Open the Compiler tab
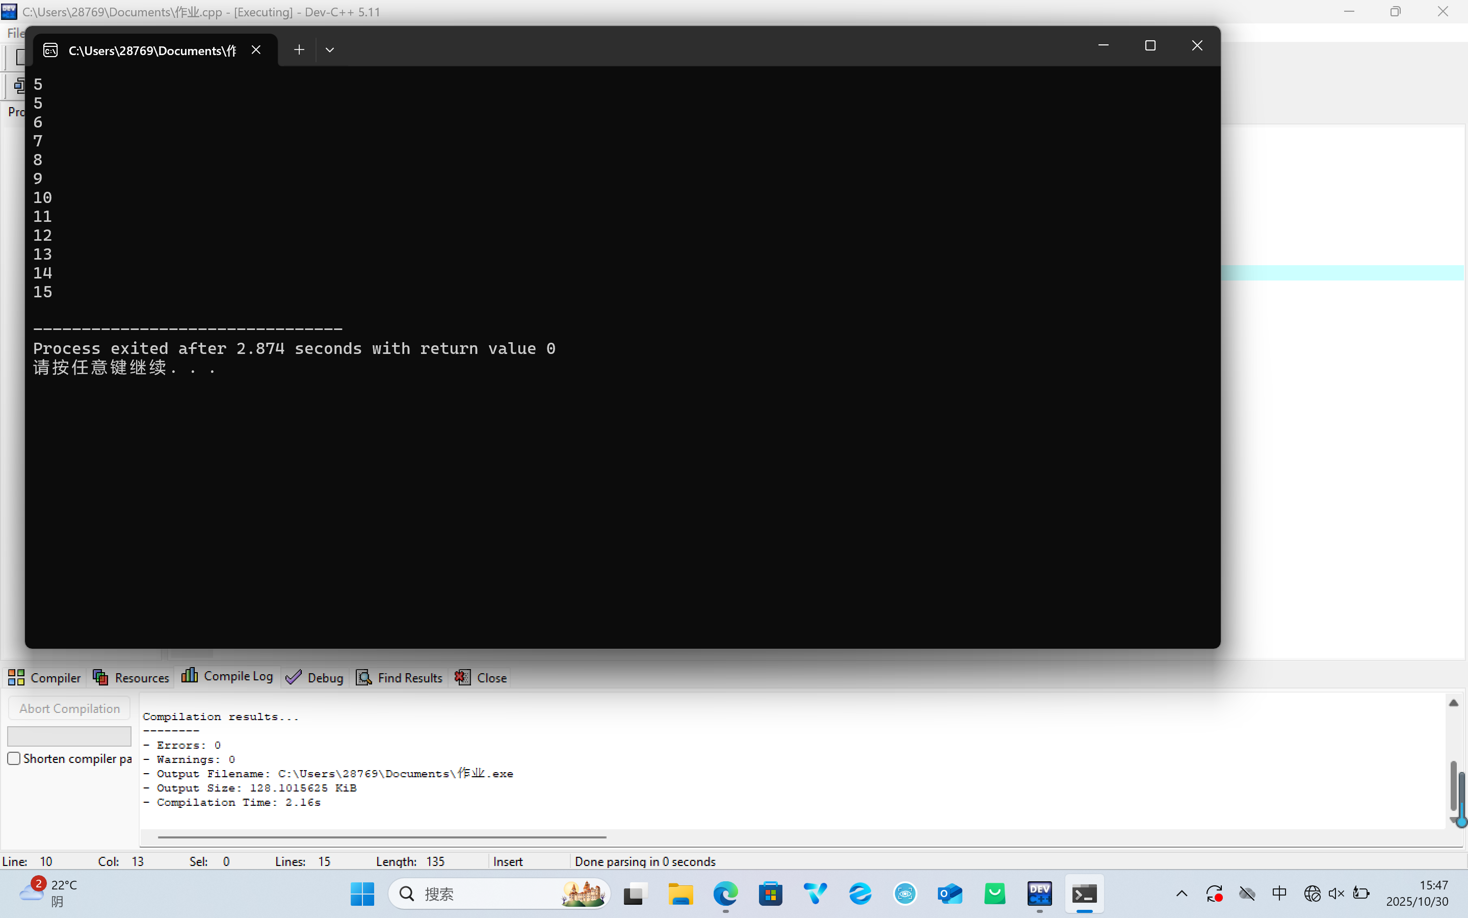The image size is (1468, 918). pyautogui.click(x=44, y=678)
